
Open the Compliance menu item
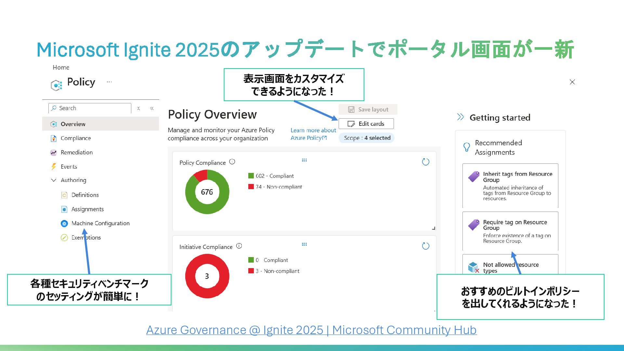[x=75, y=138]
